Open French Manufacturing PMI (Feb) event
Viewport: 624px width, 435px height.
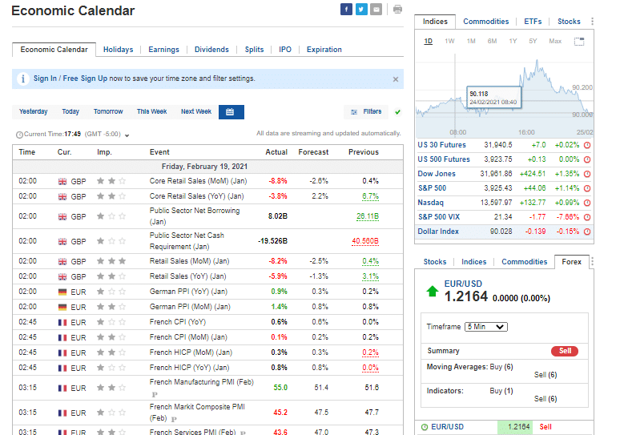(201, 382)
